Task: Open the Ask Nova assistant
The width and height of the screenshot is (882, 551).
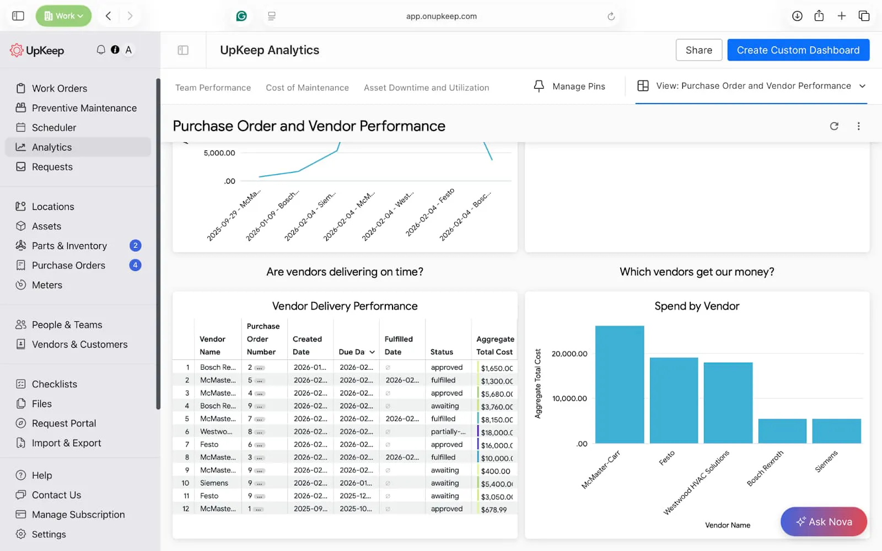Action: [x=824, y=521]
